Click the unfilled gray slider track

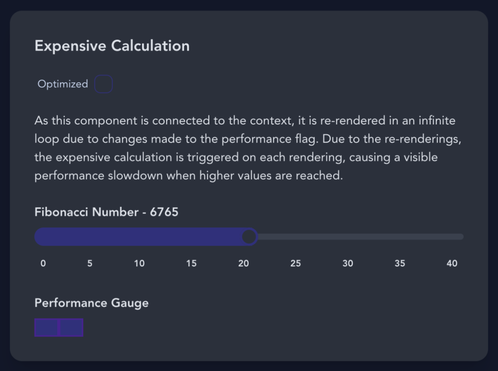click(x=360, y=236)
